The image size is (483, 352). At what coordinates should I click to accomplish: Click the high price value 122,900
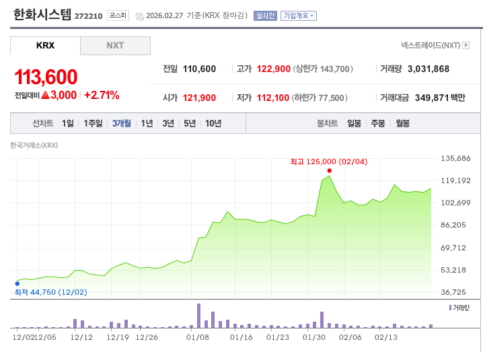click(x=274, y=69)
